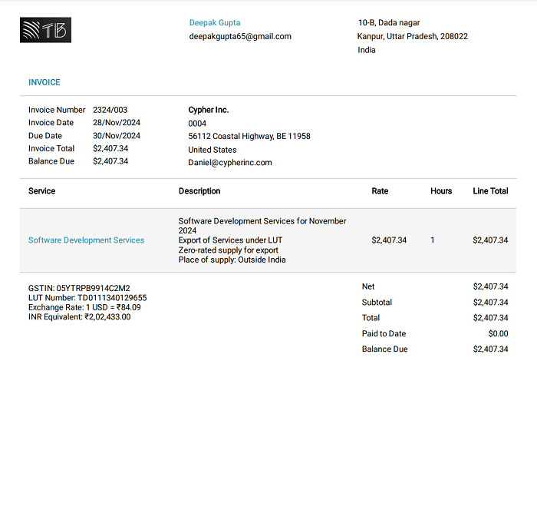Click the LUT Number line

tap(87, 298)
